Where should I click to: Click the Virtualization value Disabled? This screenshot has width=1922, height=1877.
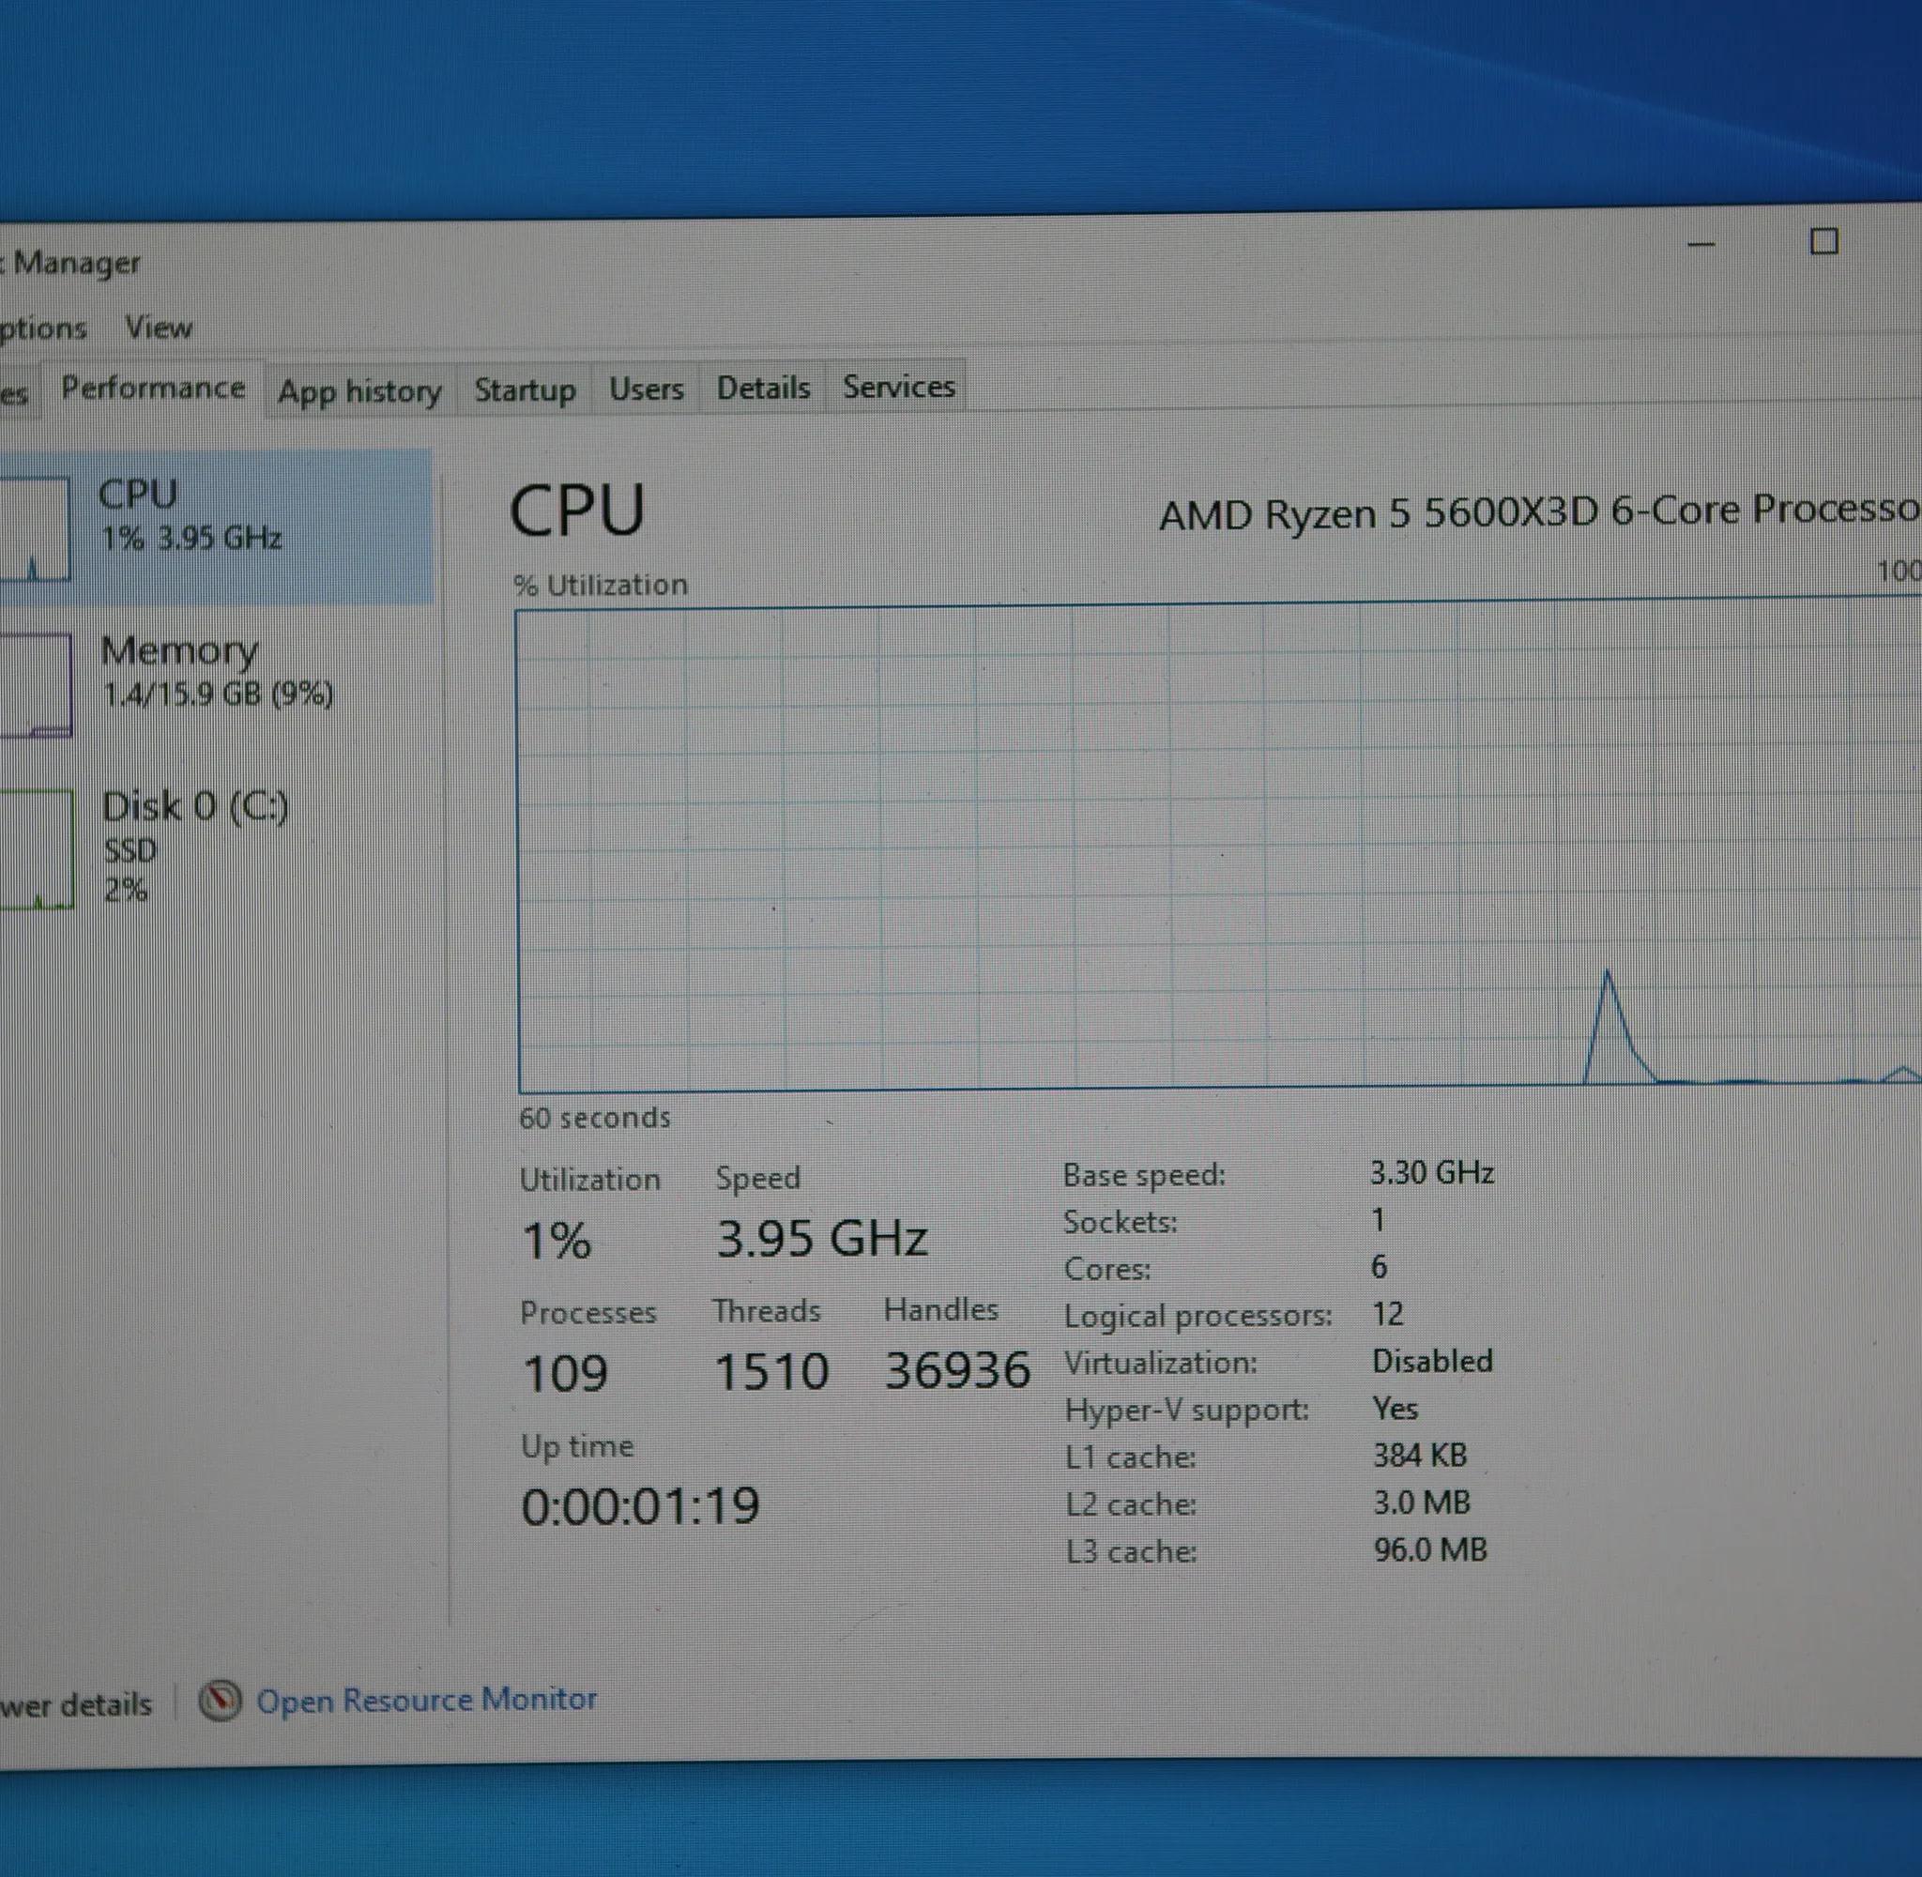point(1432,1362)
